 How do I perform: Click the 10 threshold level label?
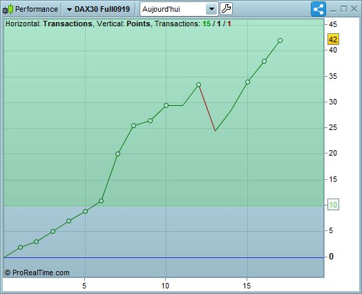coord(333,205)
